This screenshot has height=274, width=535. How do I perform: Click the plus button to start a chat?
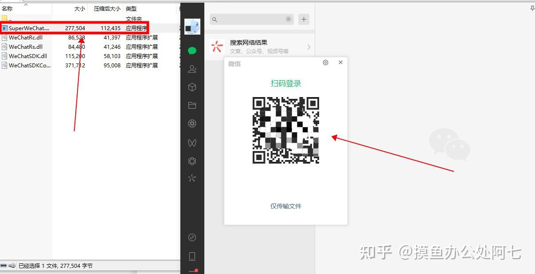coord(304,19)
